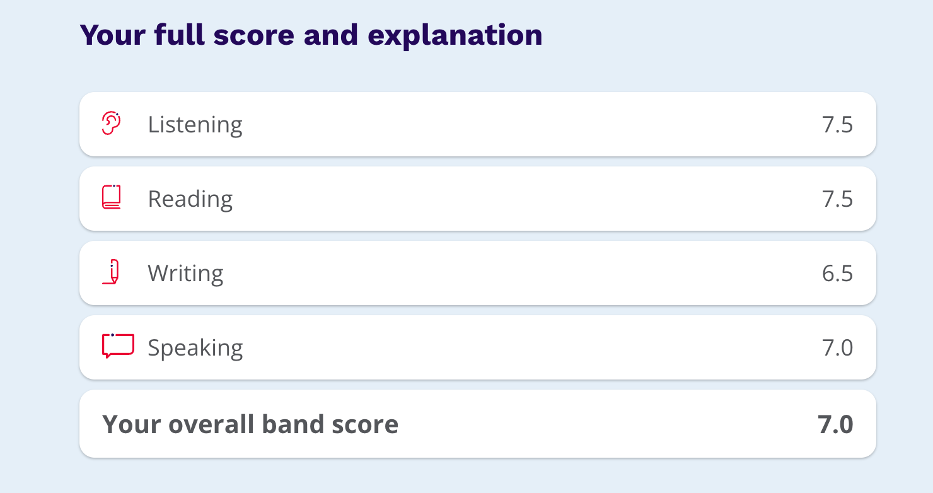Click the "Your full score and explanation" heading
933x493 pixels.
click(311, 35)
